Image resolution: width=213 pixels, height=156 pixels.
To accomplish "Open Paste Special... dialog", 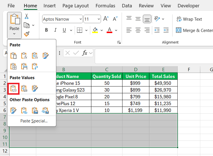I will [34, 121].
